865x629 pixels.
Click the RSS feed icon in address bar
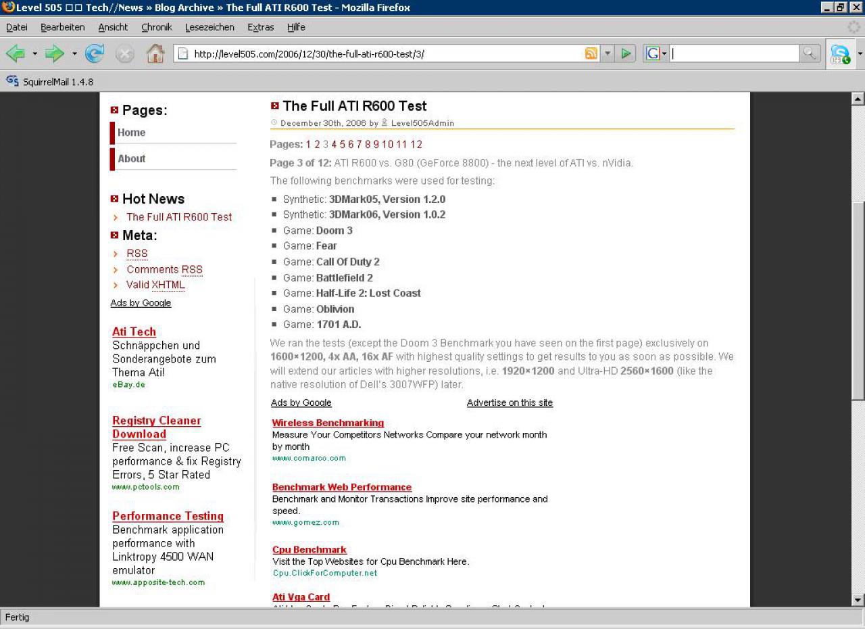(x=591, y=53)
